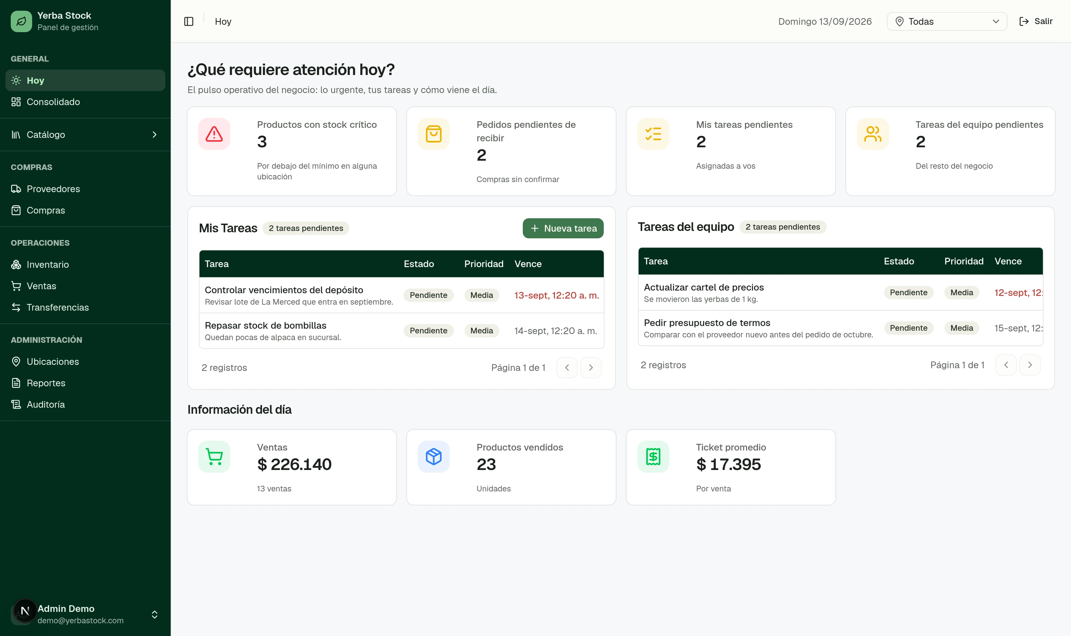Open Auditoría
The width and height of the screenshot is (1071, 636).
coord(85,404)
